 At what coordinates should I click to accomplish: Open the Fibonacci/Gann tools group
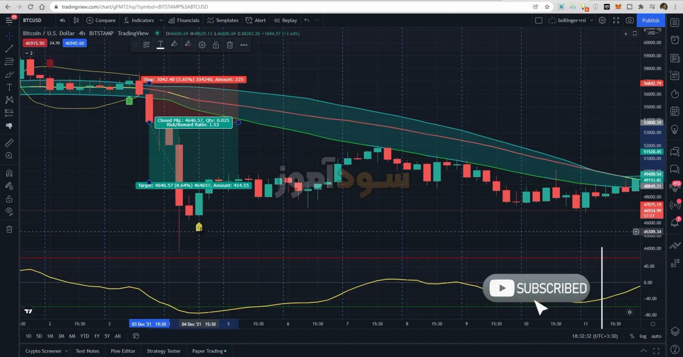(x=9, y=61)
